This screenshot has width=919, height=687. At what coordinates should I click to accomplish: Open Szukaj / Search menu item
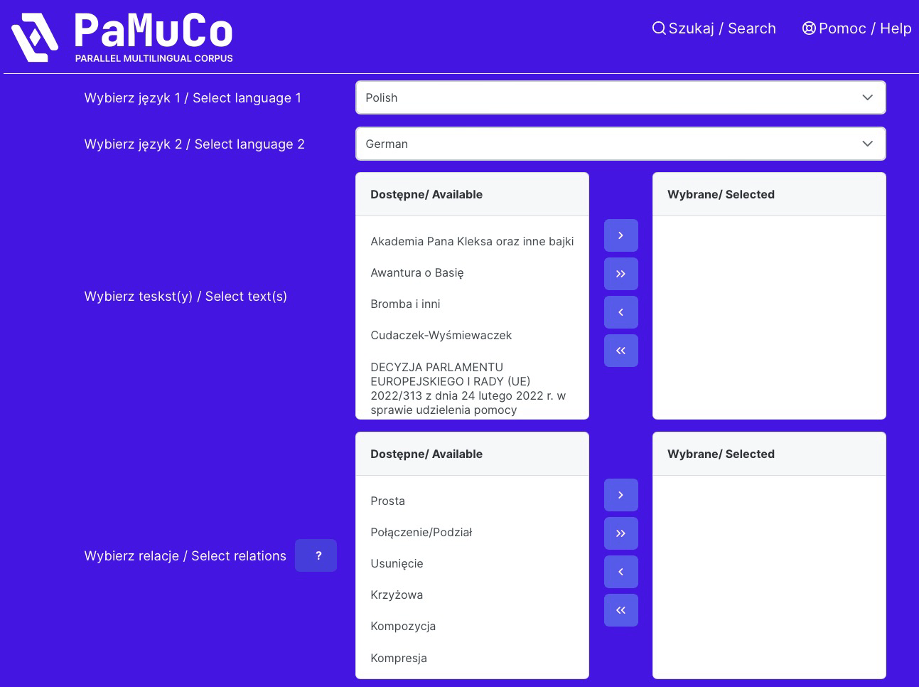click(714, 28)
